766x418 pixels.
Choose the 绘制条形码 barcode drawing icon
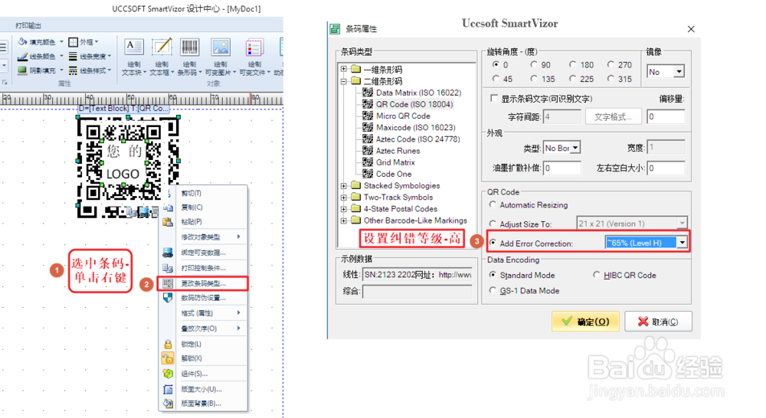(x=189, y=47)
